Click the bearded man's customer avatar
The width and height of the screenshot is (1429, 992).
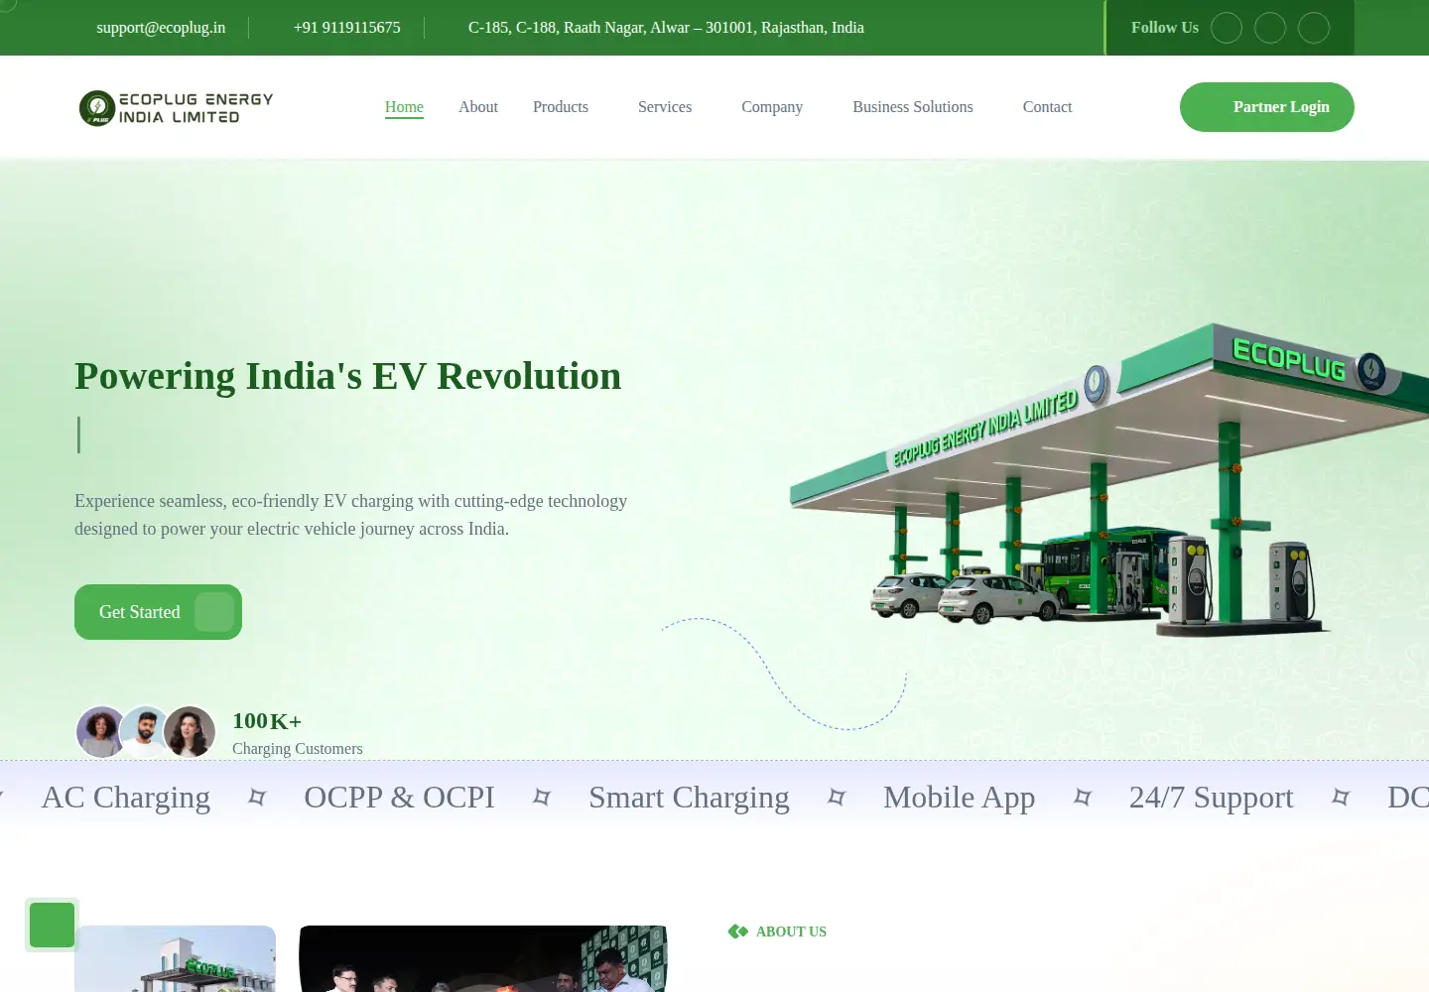click(146, 732)
